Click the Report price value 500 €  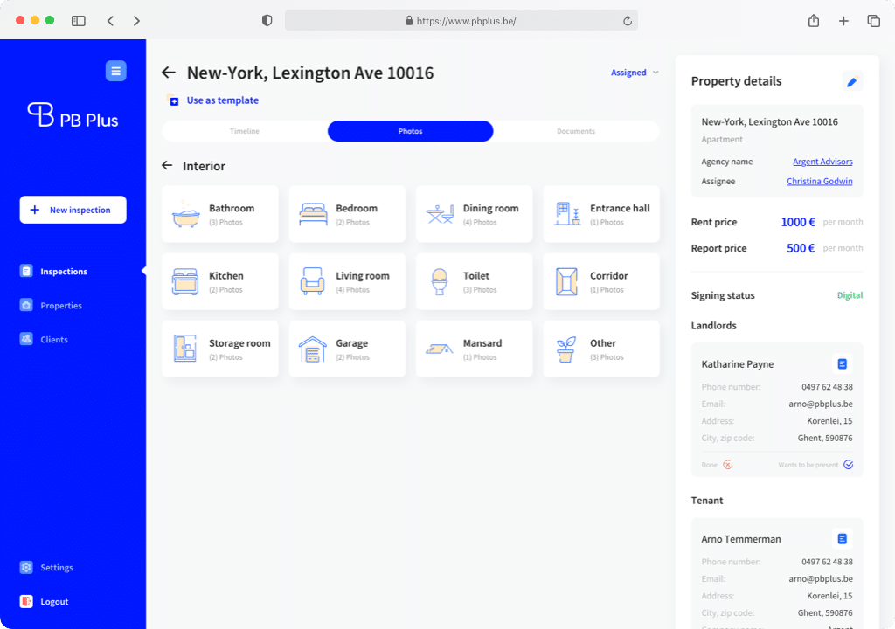[801, 248]
